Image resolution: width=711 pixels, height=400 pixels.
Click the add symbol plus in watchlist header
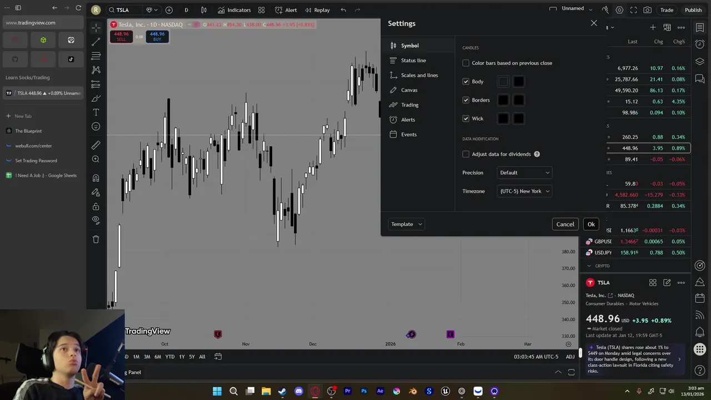[x=653, y=27]
